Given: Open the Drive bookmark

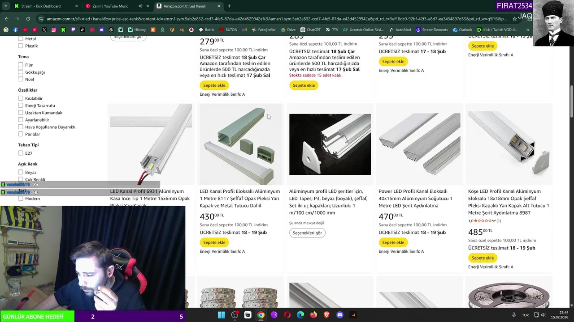Looking at the screenshot, I should pyautogui.click(x=288, y=30).
